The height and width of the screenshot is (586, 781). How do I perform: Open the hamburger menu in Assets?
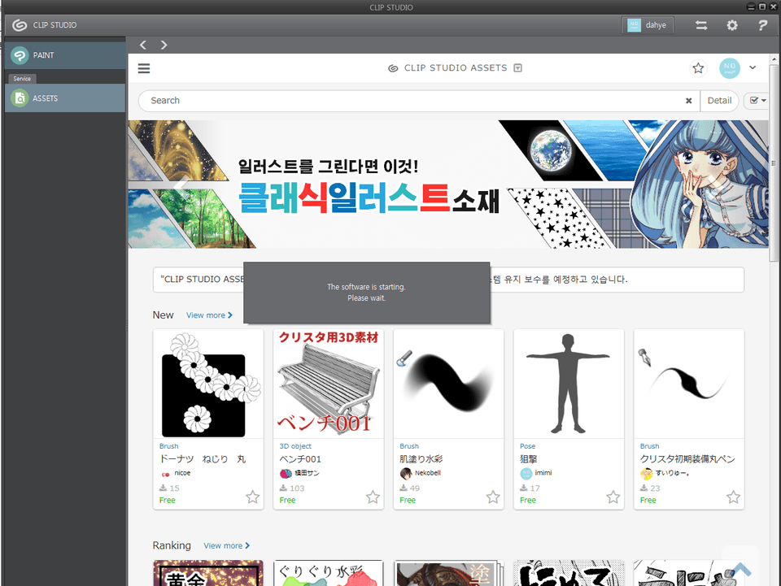144,68
